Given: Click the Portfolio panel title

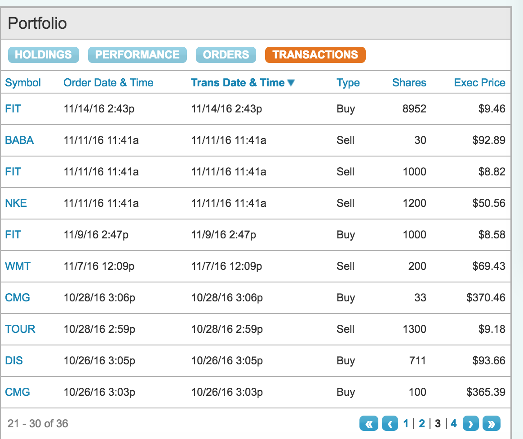Looking at the screenshot, I should 37,23.
